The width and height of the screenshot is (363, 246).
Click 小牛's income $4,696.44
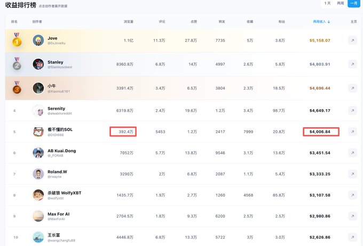click(x=320, y=88)
